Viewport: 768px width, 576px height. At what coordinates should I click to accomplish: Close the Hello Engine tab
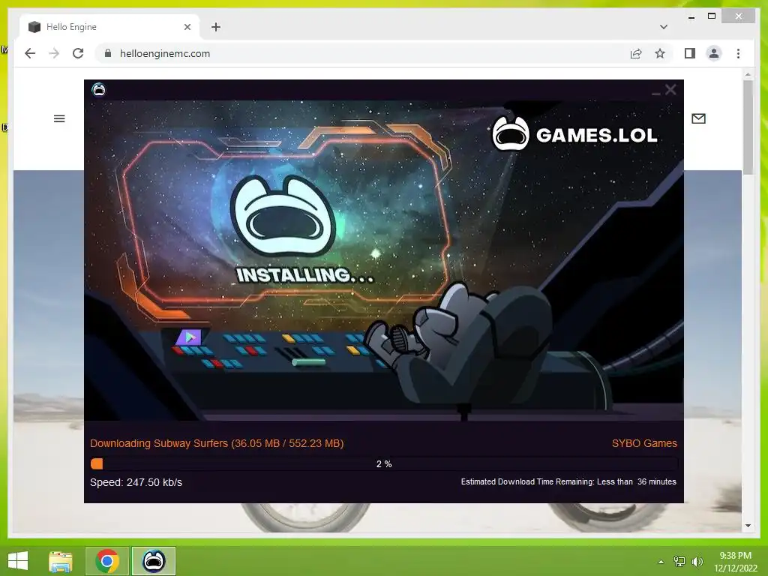coord(187,27)
